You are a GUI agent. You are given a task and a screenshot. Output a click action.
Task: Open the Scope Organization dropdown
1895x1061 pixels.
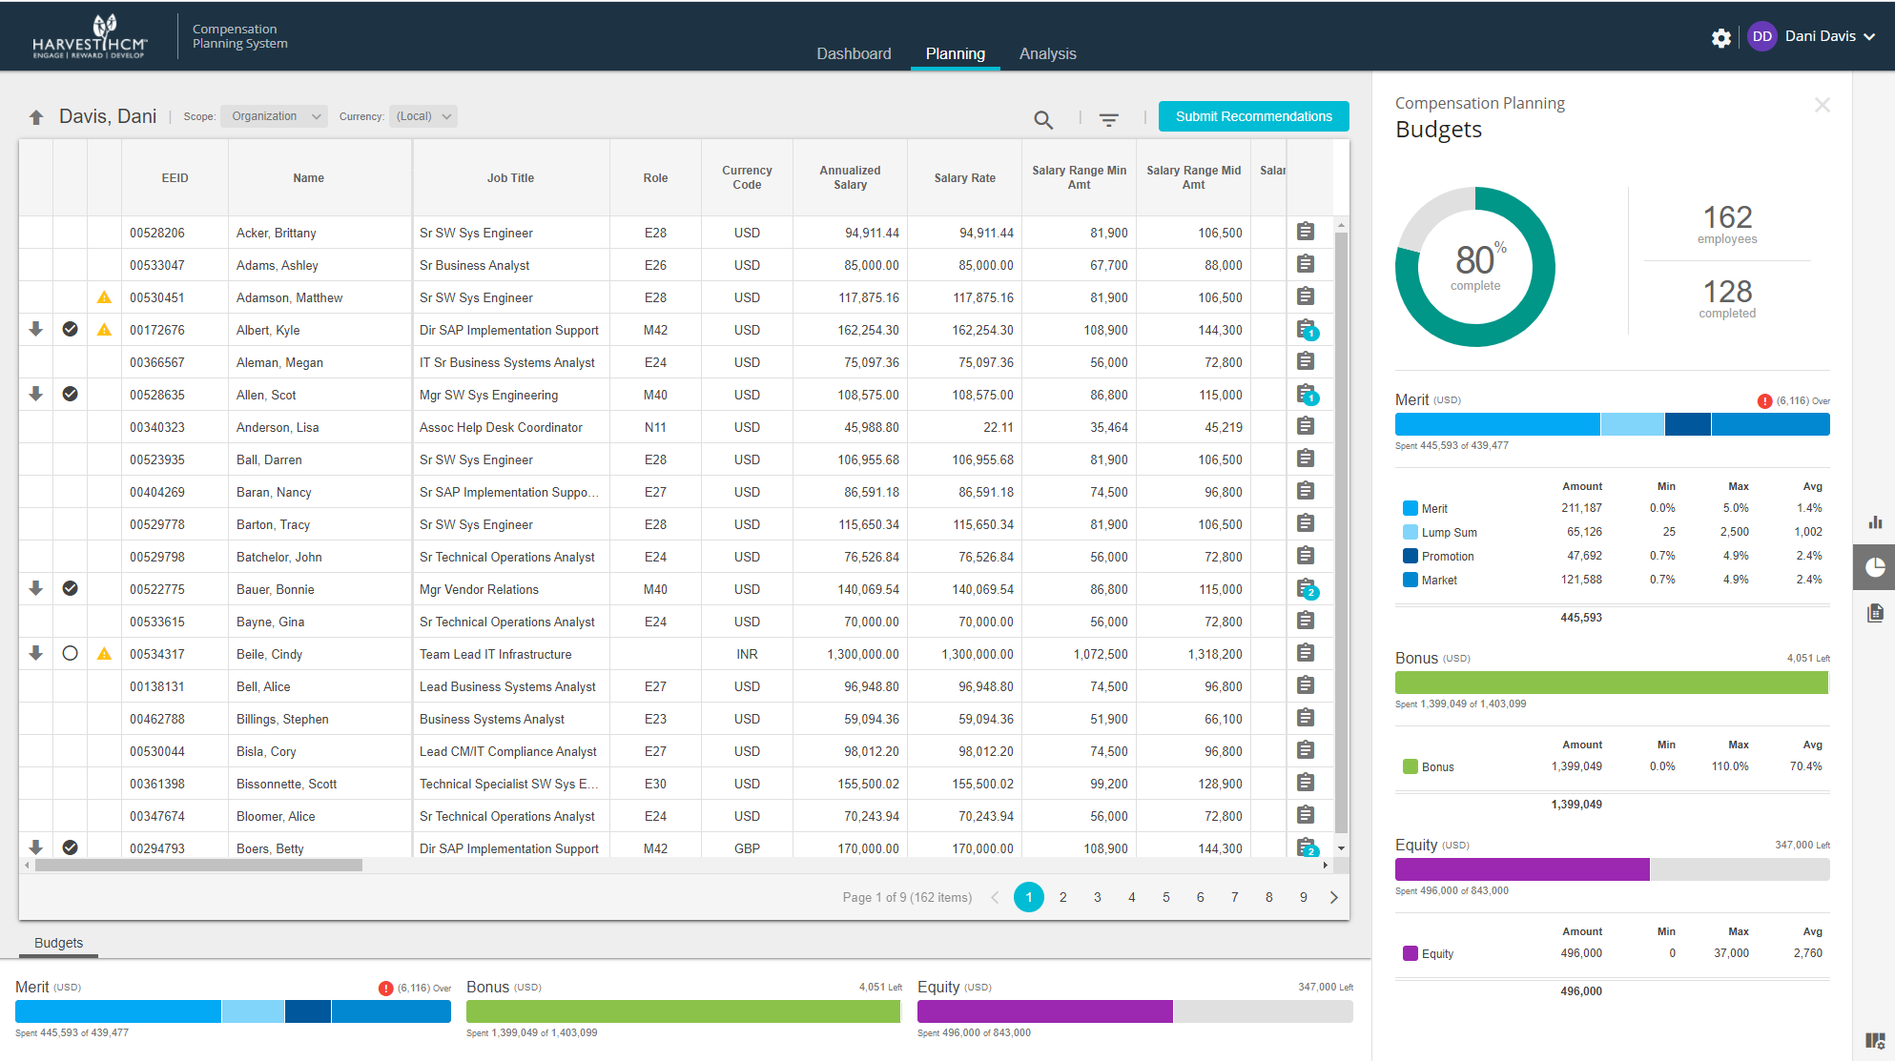(x=275, y=116)
